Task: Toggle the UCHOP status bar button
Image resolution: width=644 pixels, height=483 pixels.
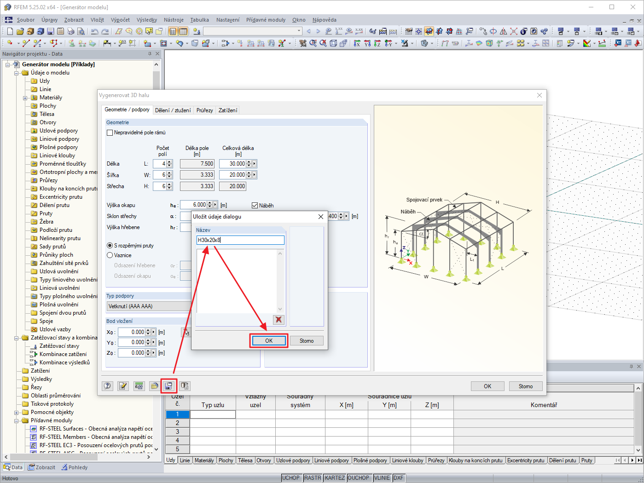Action: (291, 478)
